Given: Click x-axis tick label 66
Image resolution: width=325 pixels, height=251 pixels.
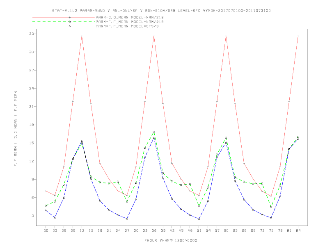Looking at the screenshot, I should coord(244,230).
